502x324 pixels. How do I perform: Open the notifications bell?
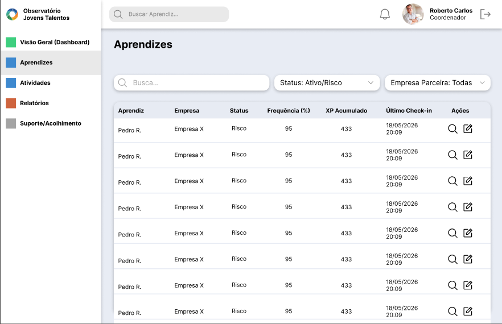coord(385,14)
